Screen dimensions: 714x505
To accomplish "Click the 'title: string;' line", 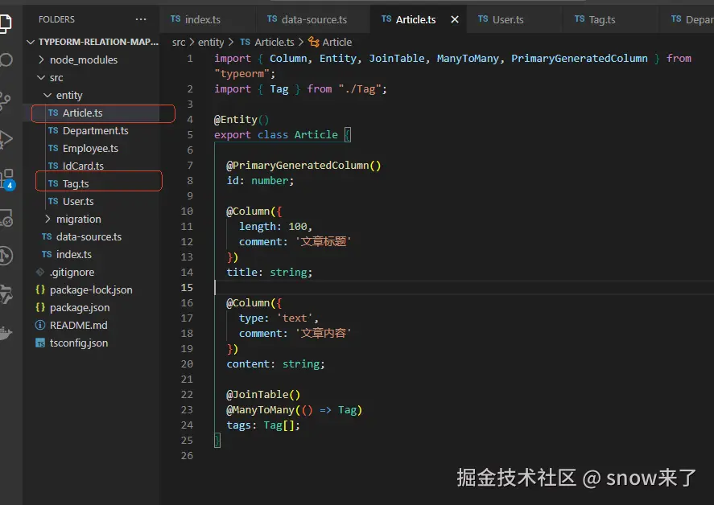I will (x=270, y=272).
